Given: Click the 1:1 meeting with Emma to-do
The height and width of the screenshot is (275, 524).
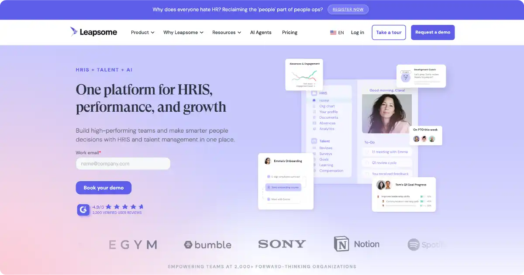Looking at the screenshot, I should (387, 152).
